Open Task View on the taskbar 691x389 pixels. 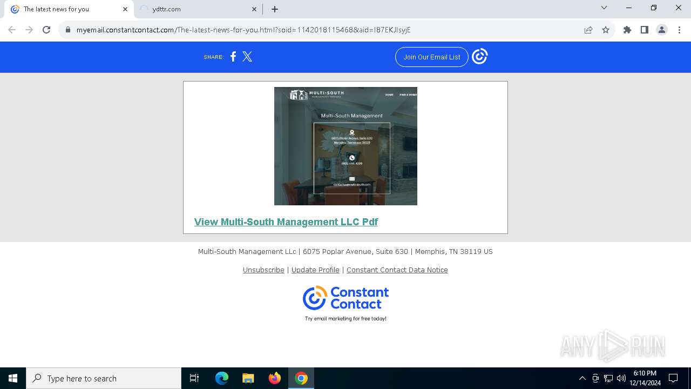point(194,378)
